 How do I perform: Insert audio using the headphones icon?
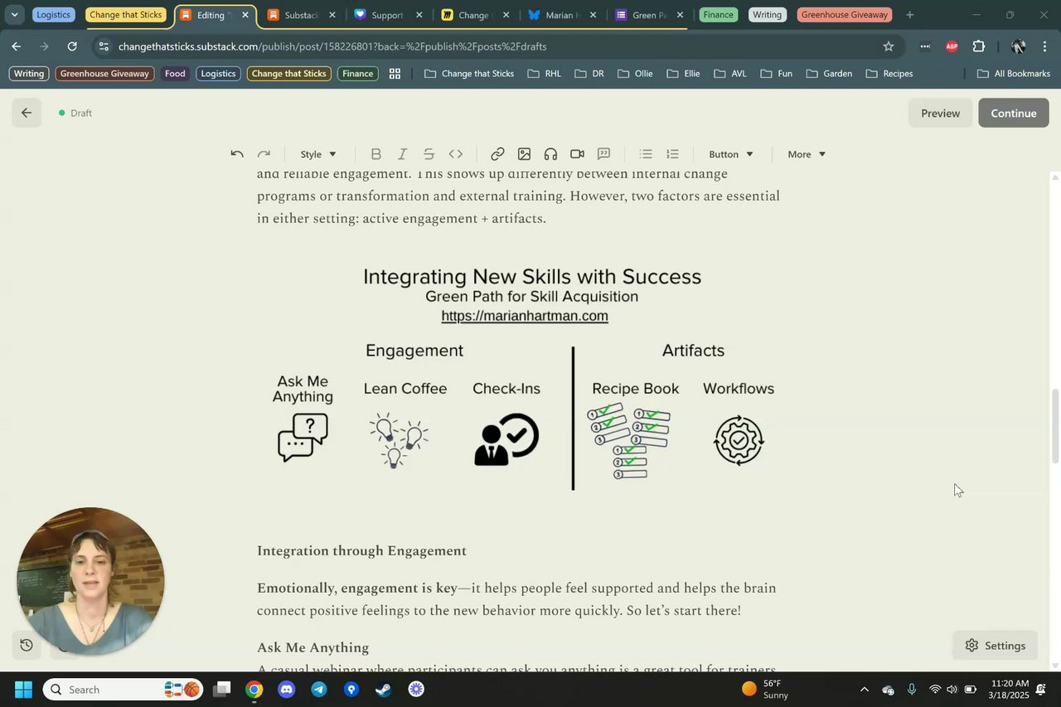click(550, 154)
